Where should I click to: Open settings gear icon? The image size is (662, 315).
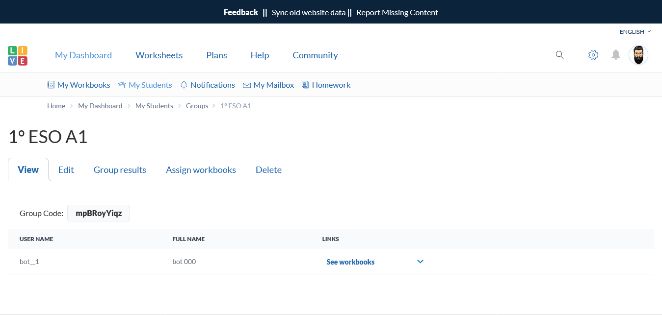tap(593, 55)
